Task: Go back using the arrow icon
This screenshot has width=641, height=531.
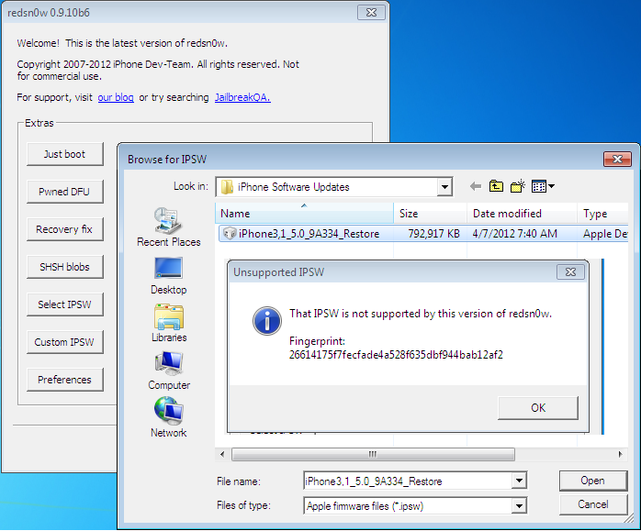Action: (x=476, y=186)
